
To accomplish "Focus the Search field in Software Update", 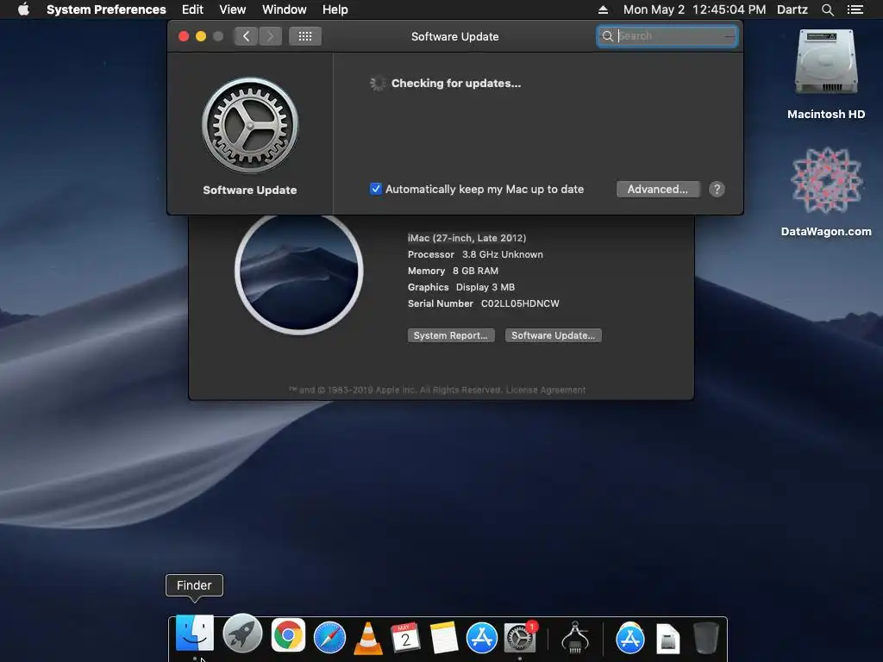I will pyautogui.click(x=667, y=36).
